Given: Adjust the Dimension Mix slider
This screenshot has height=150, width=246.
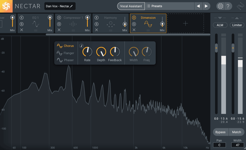Looking at the screenshot, I should pos(162,22).
